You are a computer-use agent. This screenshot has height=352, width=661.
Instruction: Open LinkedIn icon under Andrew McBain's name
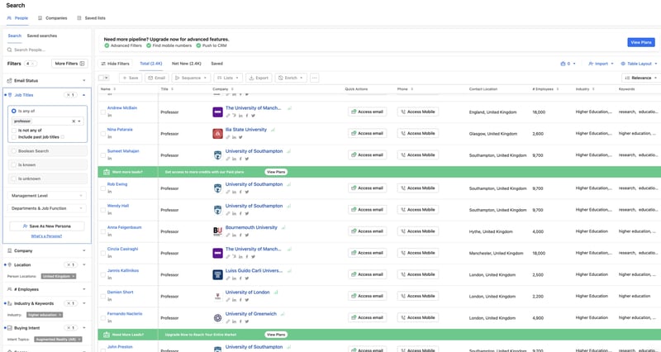110,115
